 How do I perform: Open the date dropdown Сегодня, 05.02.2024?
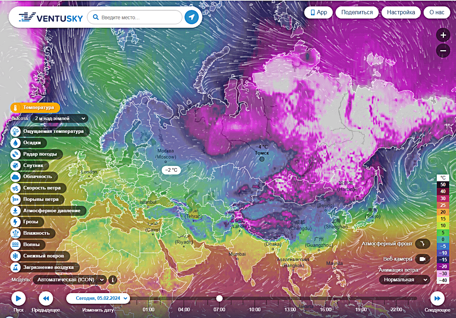click(x=98, y=298)
